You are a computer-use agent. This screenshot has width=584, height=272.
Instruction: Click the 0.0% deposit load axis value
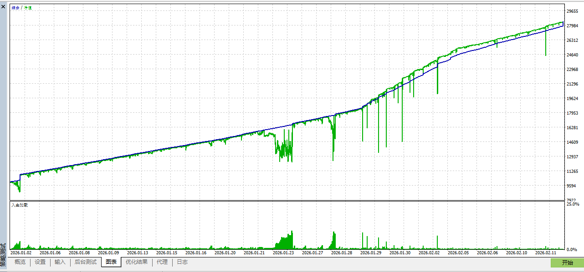coord(571,250)
